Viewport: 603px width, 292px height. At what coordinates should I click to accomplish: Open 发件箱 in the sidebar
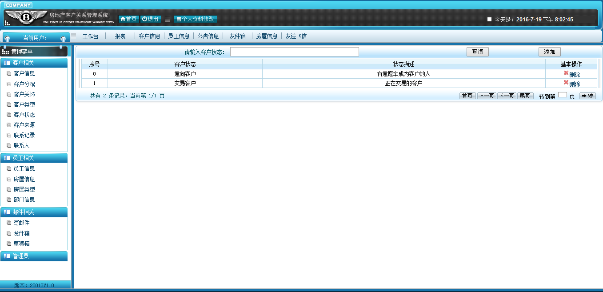pos(21,234)
